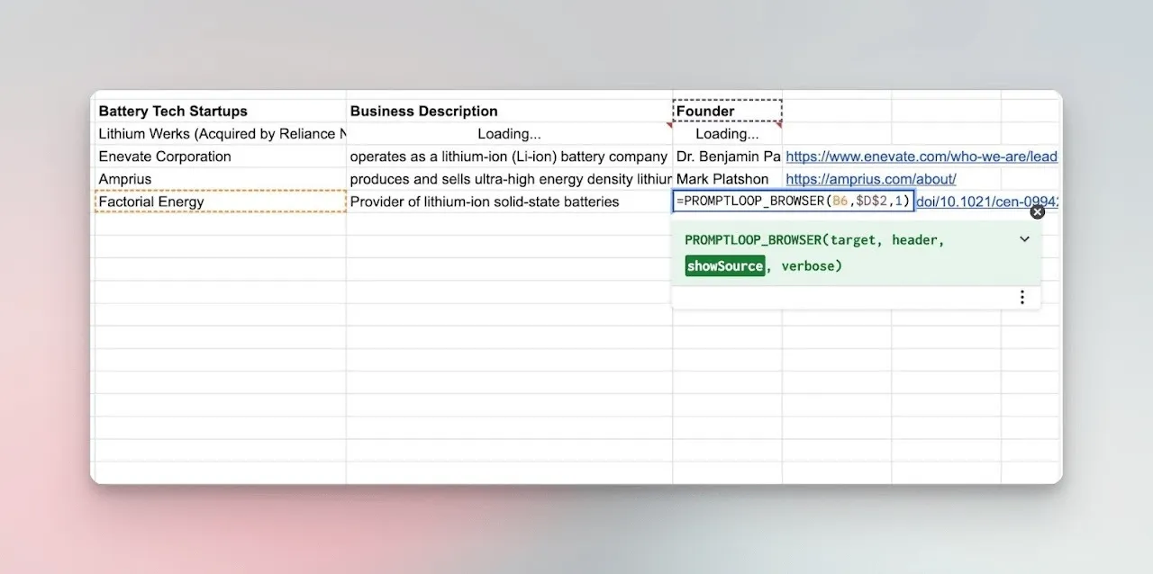Click the doi/10.1021 source link

pyautogui.click(x=987, y=202)
